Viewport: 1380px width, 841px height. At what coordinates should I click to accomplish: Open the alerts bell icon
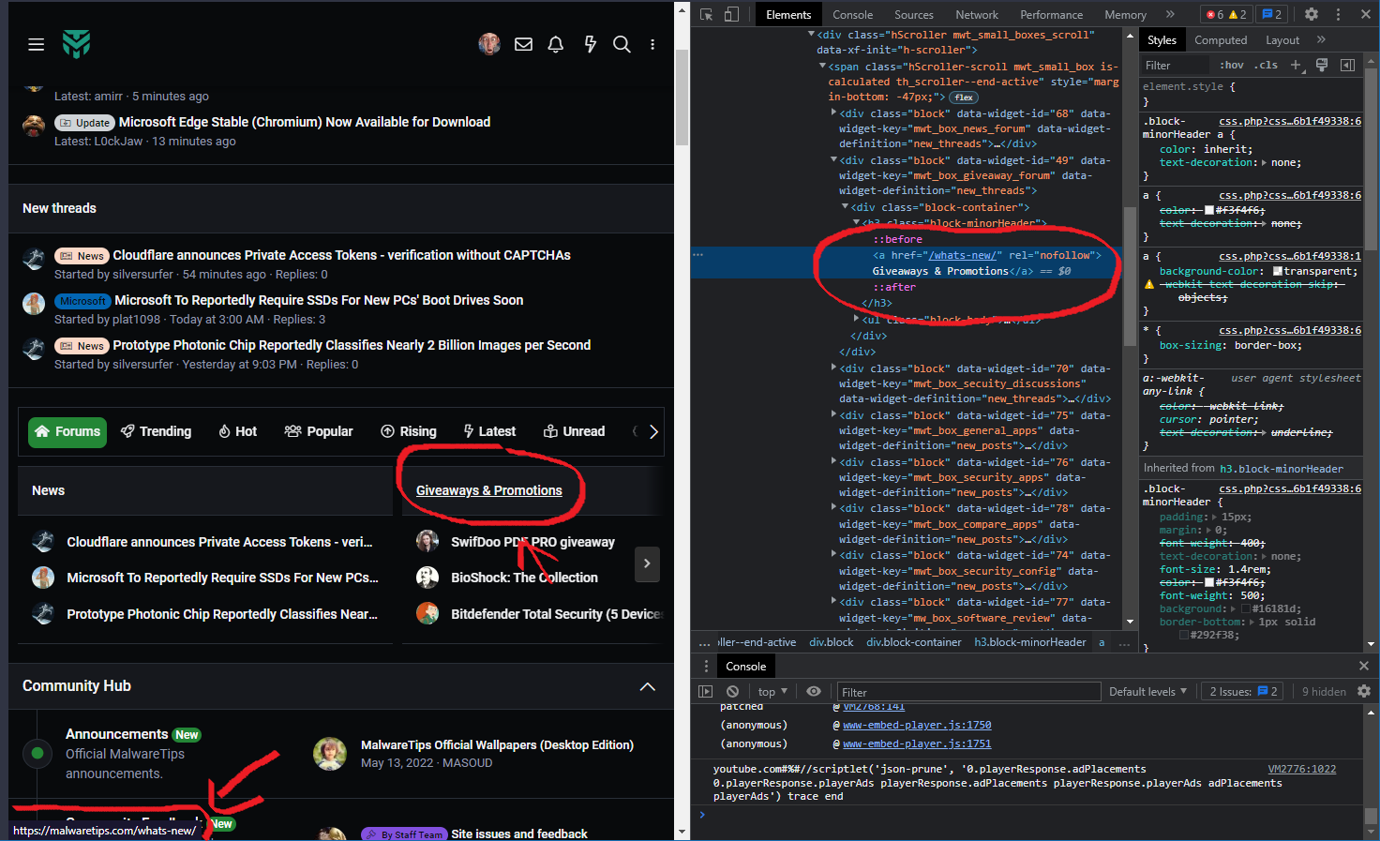(x=556, y=44)
